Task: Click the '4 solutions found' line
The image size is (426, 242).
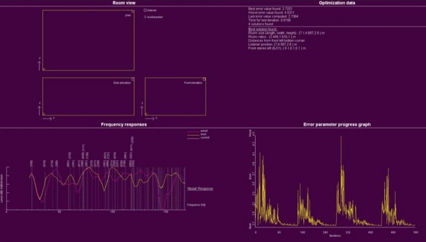Action: pos(261,24)
